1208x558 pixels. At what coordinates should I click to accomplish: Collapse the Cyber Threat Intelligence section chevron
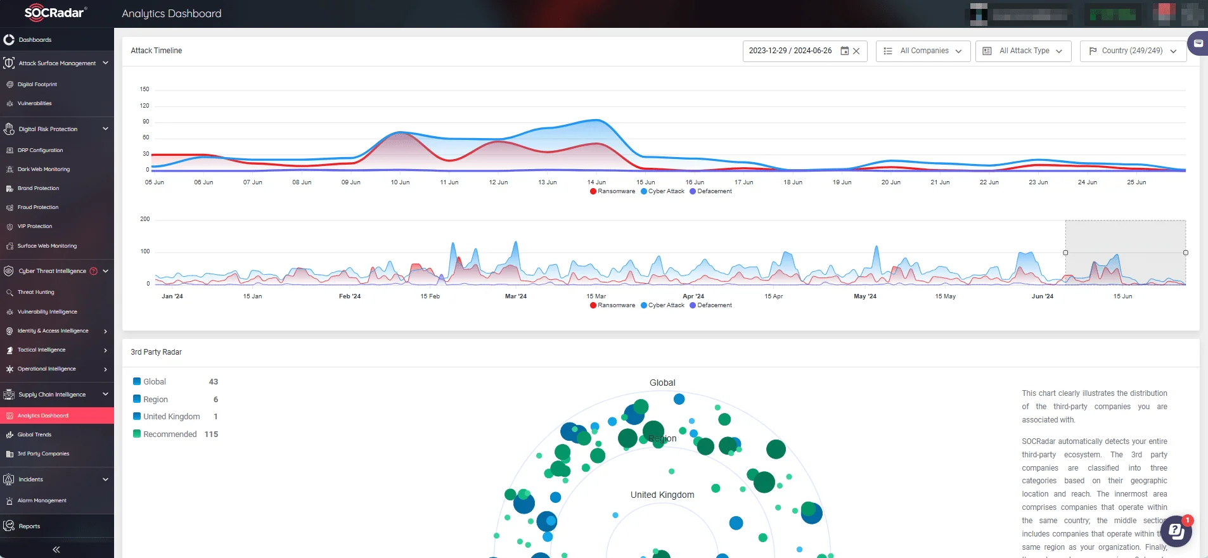105,271
